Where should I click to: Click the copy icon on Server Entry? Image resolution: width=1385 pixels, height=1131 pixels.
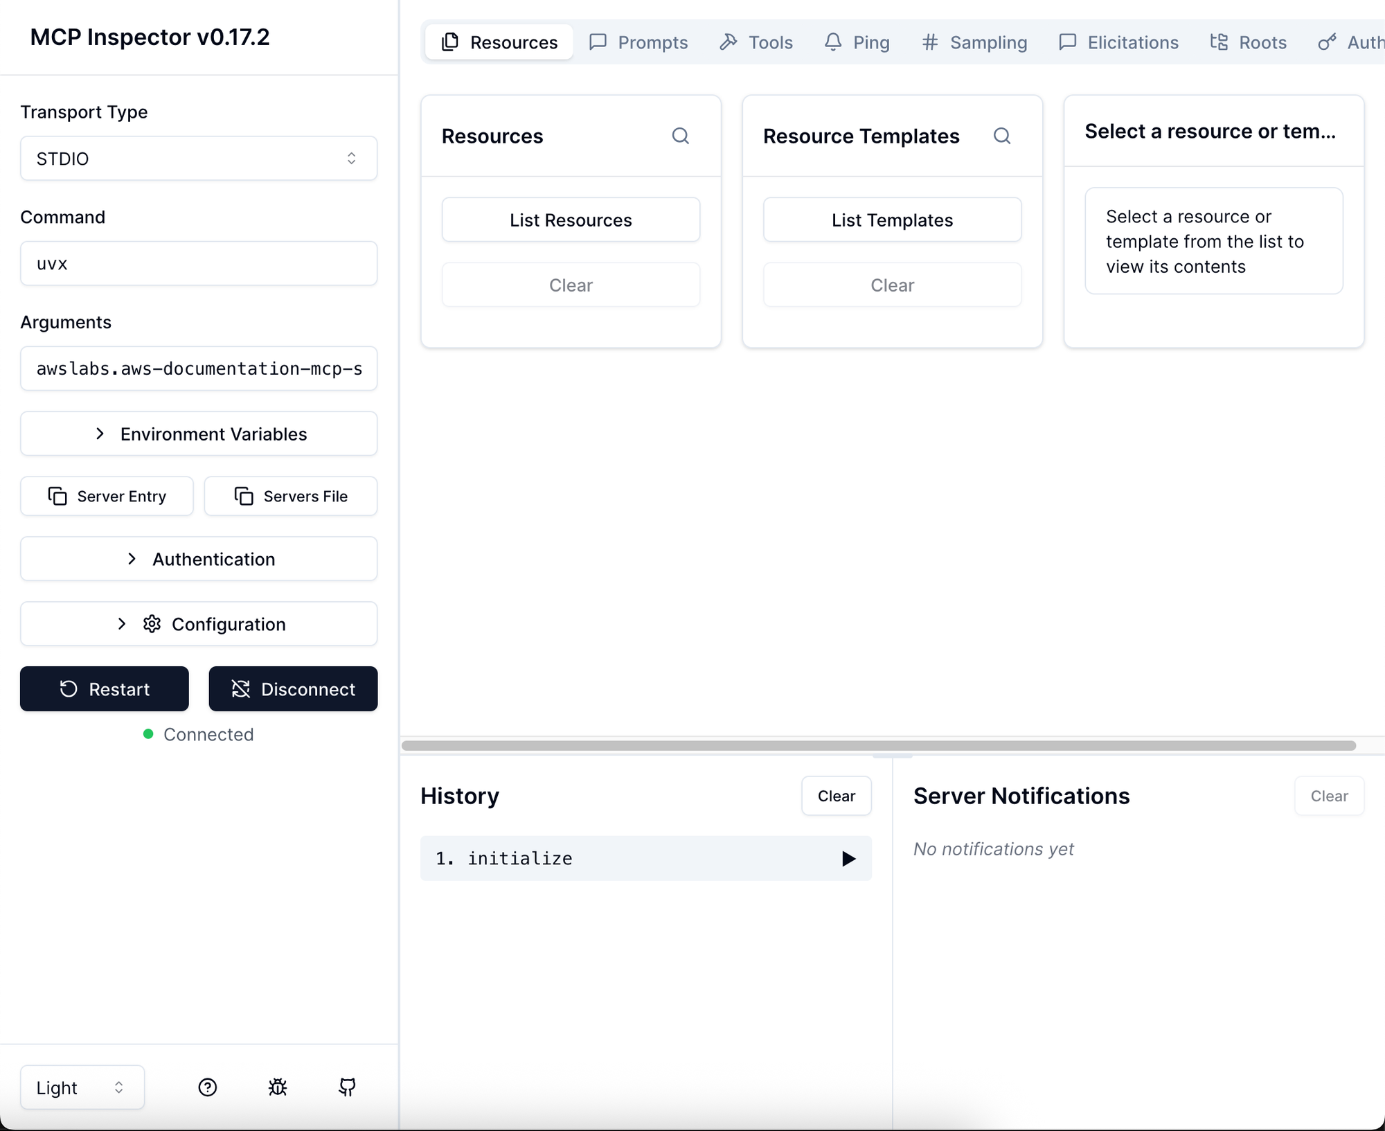tap(57, 496)
